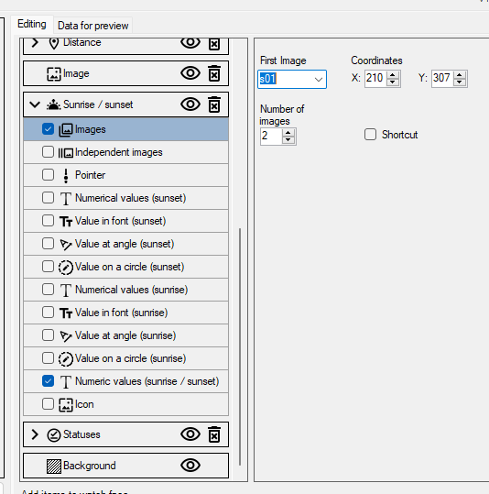Increase the X coordinate with up arrow
This screenshot has height=494, width=489.
coord(392,75)
